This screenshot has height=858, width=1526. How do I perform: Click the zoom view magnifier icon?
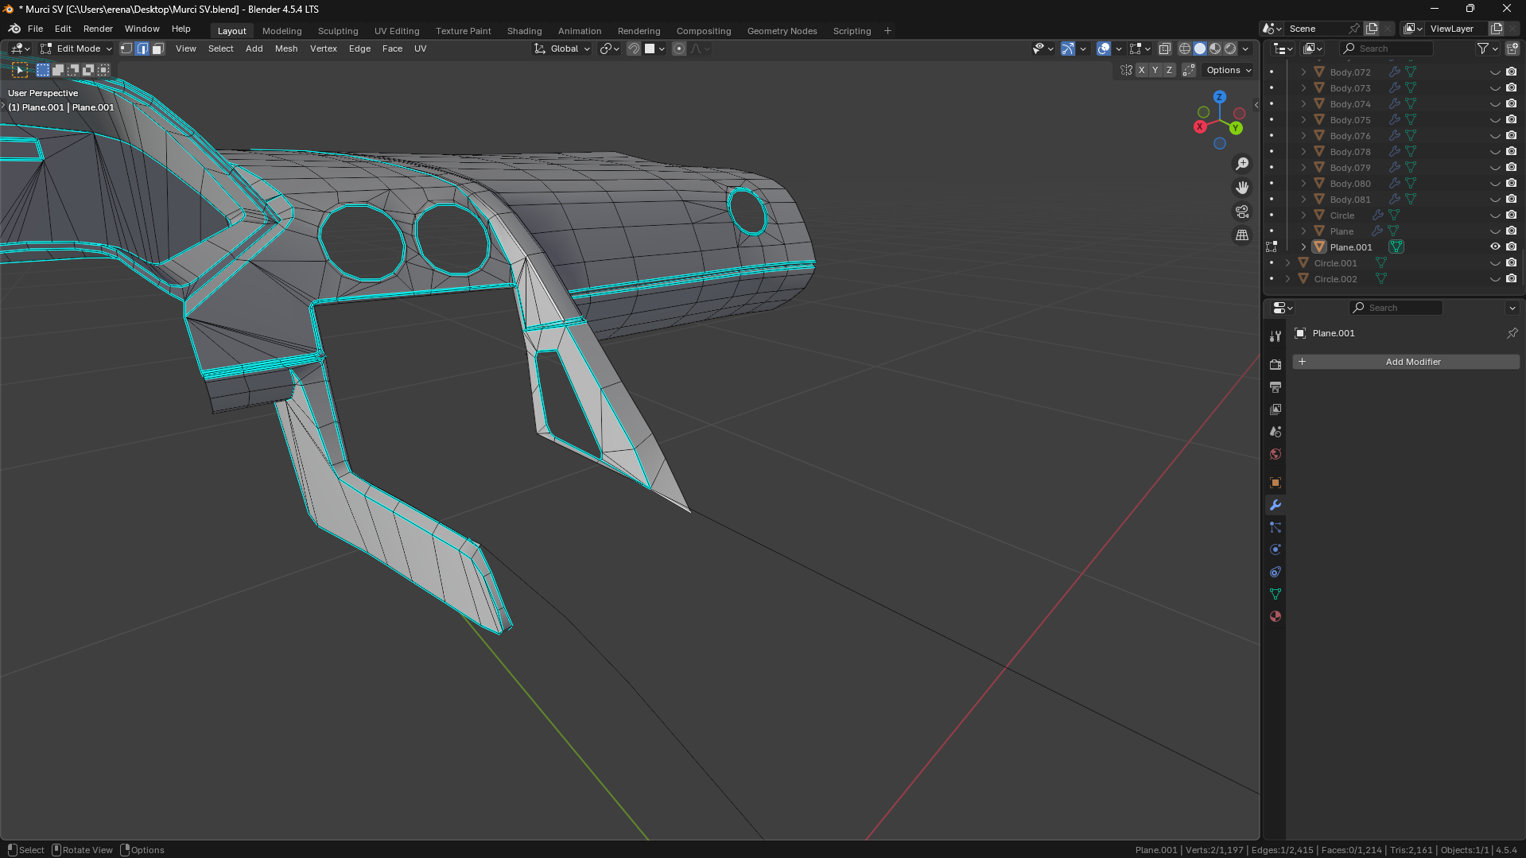pyautogui.click(x=1241, y=164)
